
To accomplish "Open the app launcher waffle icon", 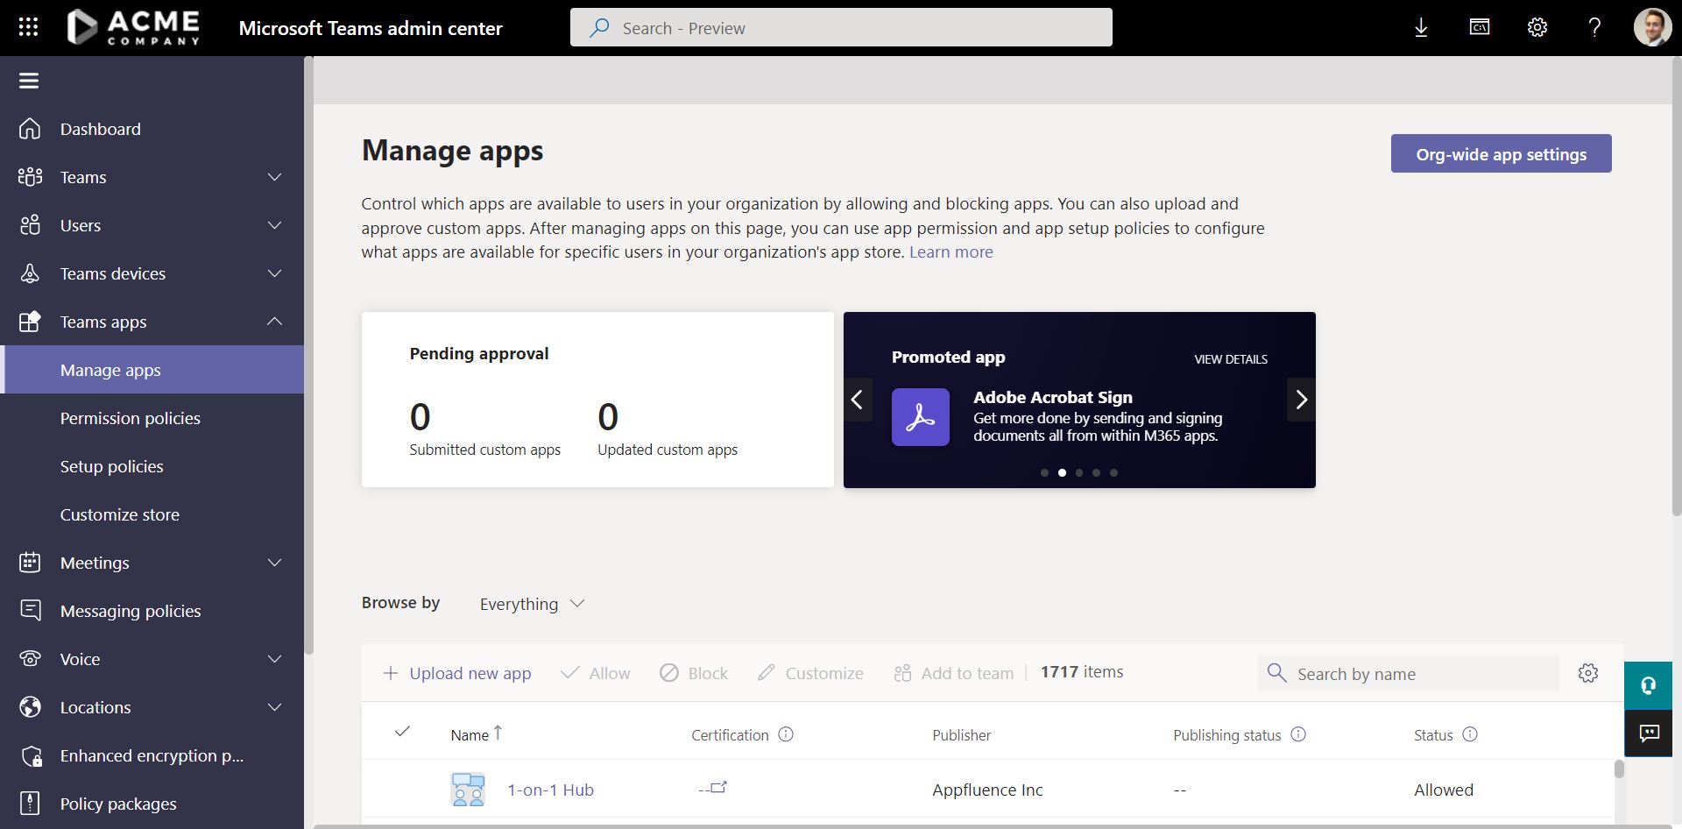I will point(28,27).
